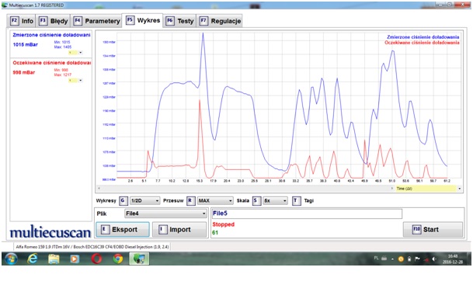This screenshot has height=295, width=473.
Task: Click the File5 filename input field
Action: [307, 213]
